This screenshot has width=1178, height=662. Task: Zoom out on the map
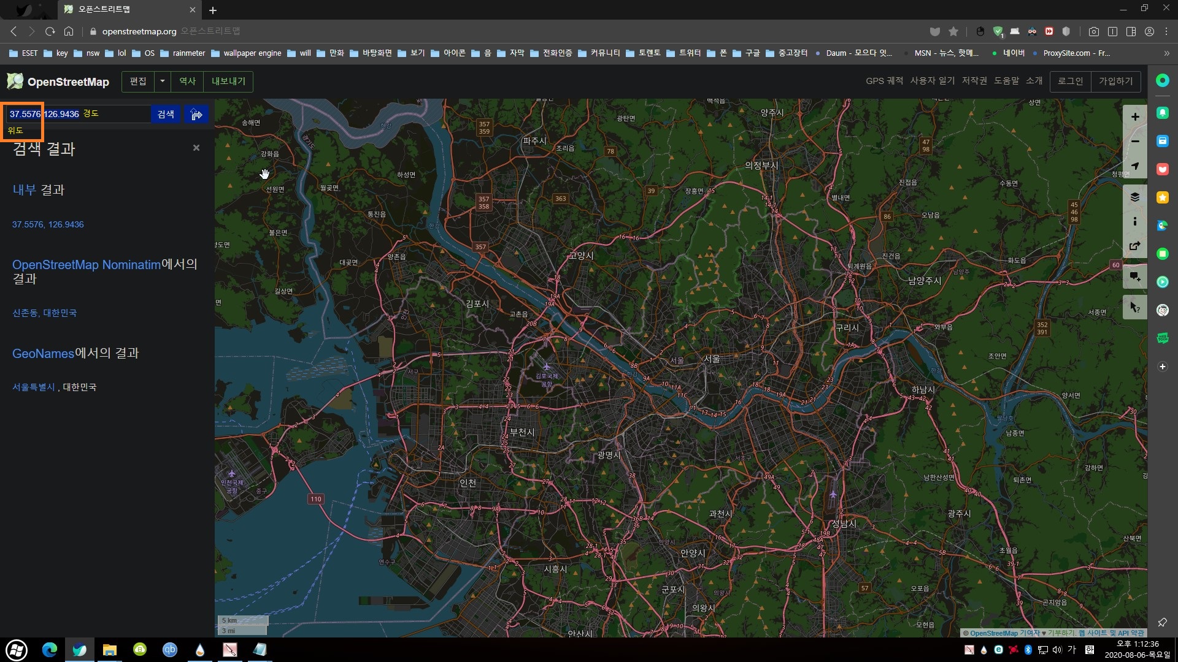[x=1135, y=142]
